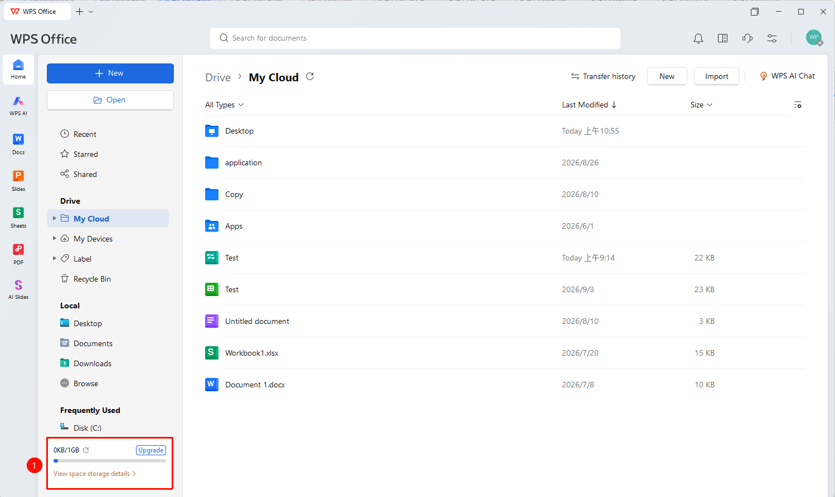Select the Workbook1.xlsx file
Screen dimensions: 835x497
505,353
